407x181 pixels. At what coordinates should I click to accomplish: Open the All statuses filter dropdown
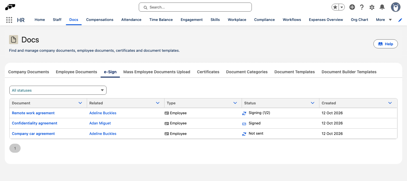pos(58,90)
